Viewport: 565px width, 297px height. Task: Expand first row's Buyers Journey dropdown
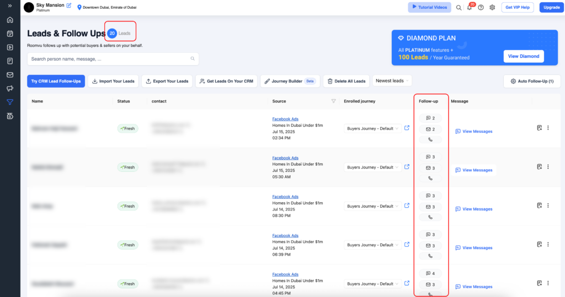pos(372,128)
